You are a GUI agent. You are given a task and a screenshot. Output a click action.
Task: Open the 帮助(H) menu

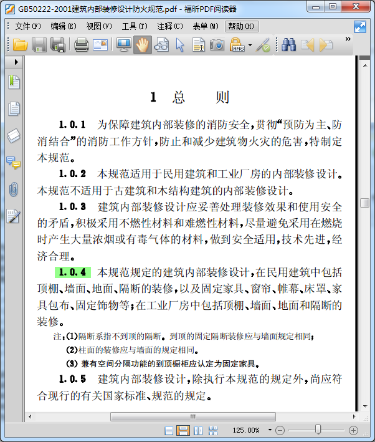click(x=242, y=27)
